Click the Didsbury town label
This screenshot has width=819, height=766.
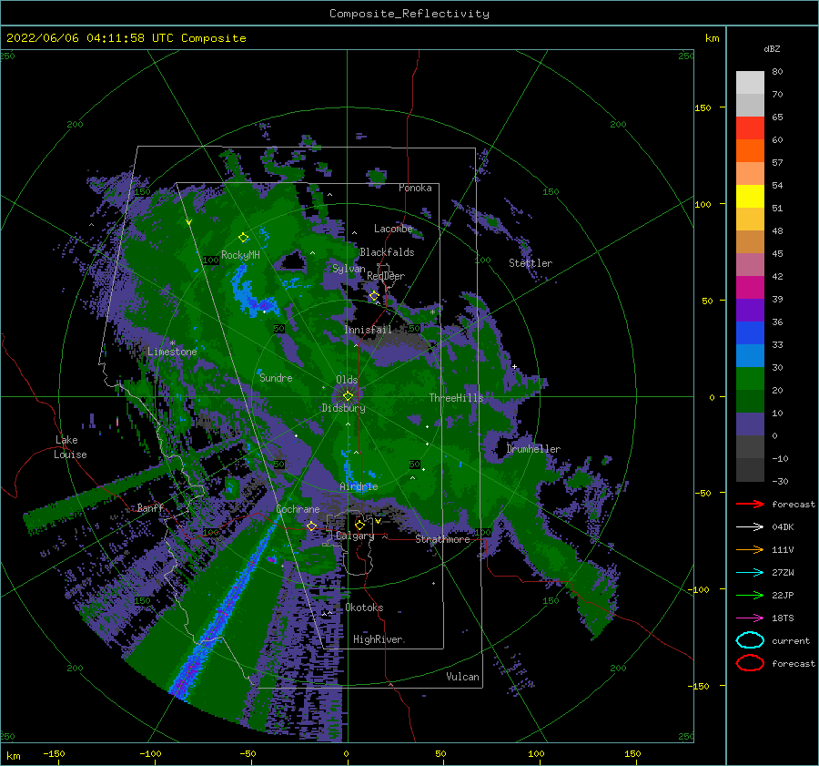[x=344, y=408]
